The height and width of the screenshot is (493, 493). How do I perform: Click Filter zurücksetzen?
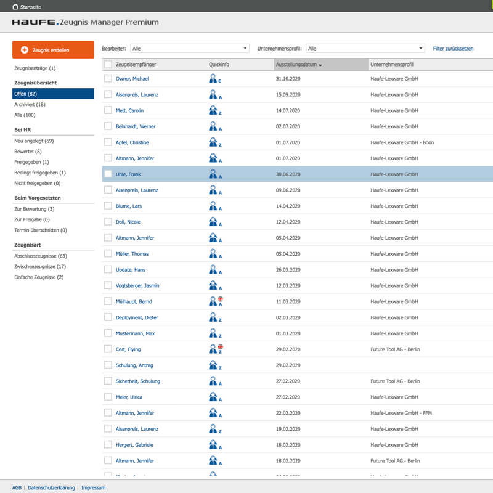[454, 48]
